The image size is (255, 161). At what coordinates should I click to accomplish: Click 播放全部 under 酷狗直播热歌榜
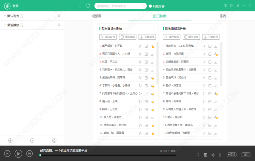coord(108,37)
